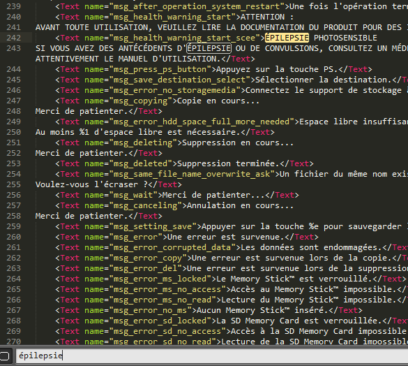
Task: Click line number 244 in the gutter
Action: click(13, 69)
